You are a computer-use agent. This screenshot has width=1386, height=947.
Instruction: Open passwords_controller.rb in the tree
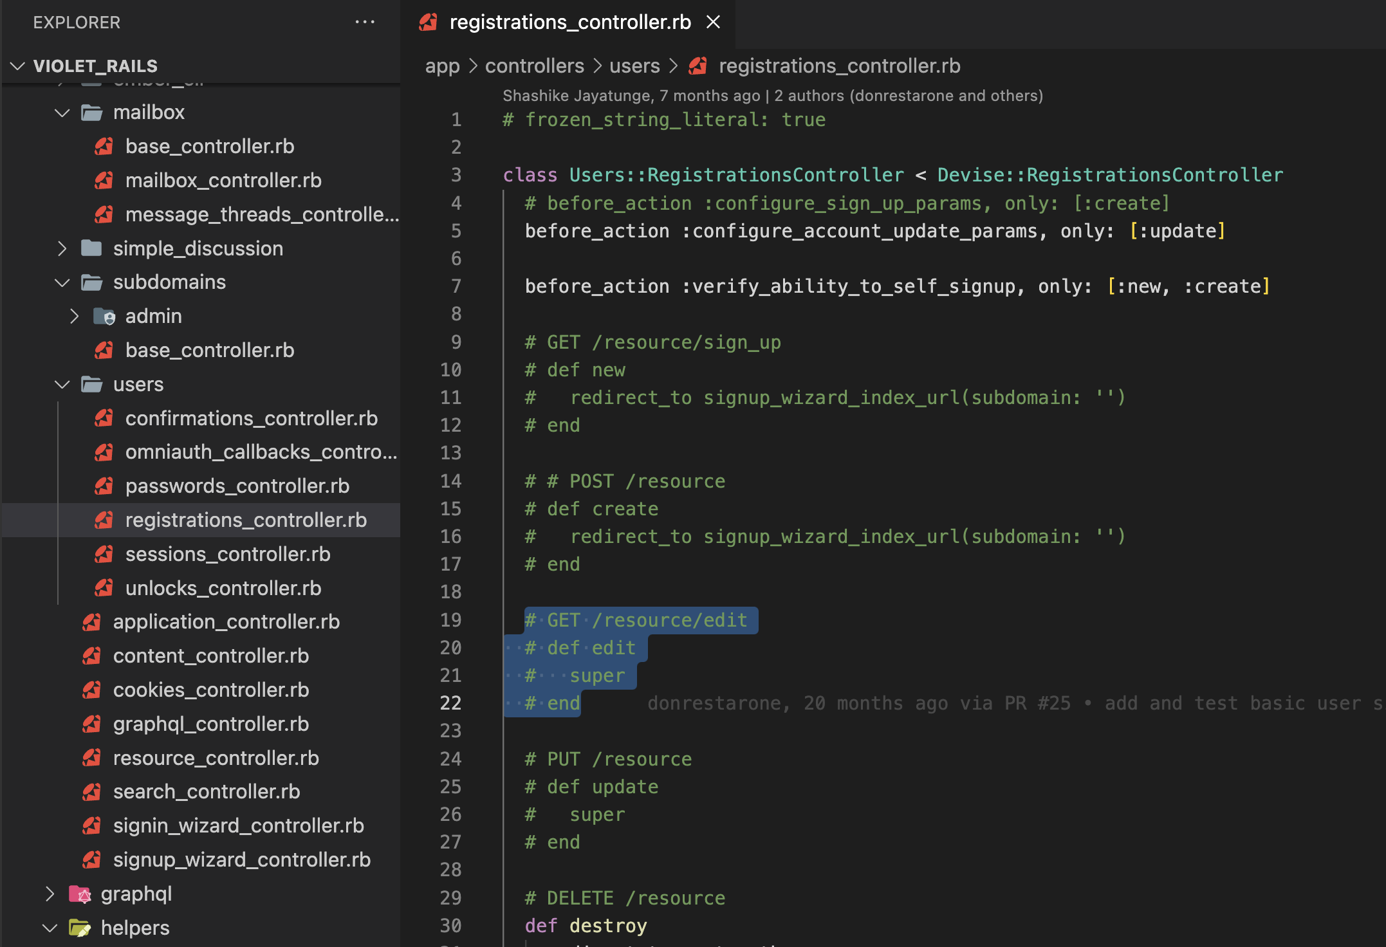pyautogui.click(x=237, y=486)
